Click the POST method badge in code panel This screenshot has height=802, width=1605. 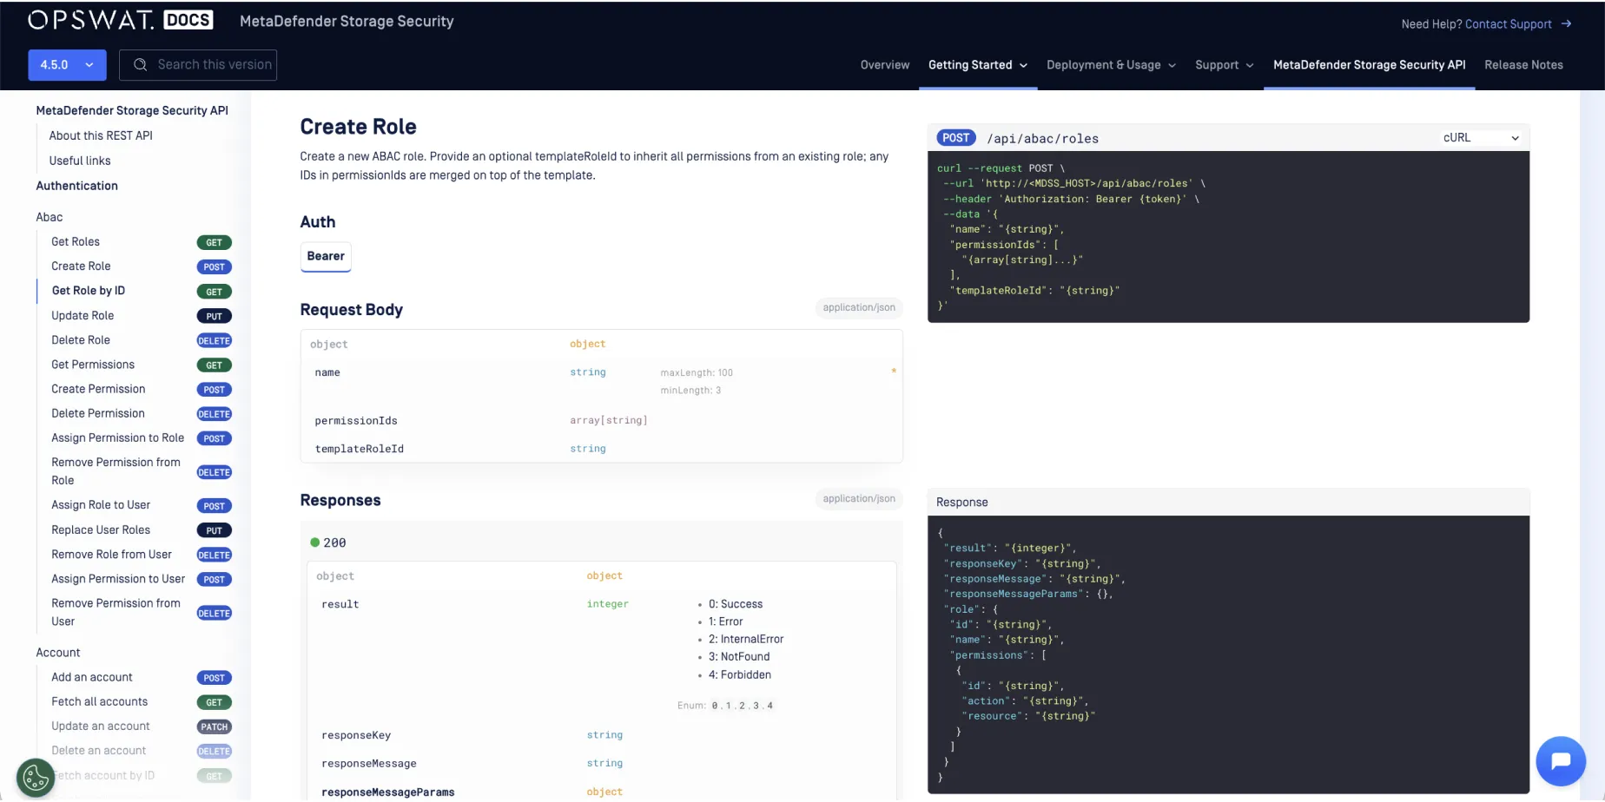(955, 138)
